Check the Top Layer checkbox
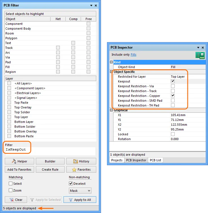 click(x=9, y=117)
